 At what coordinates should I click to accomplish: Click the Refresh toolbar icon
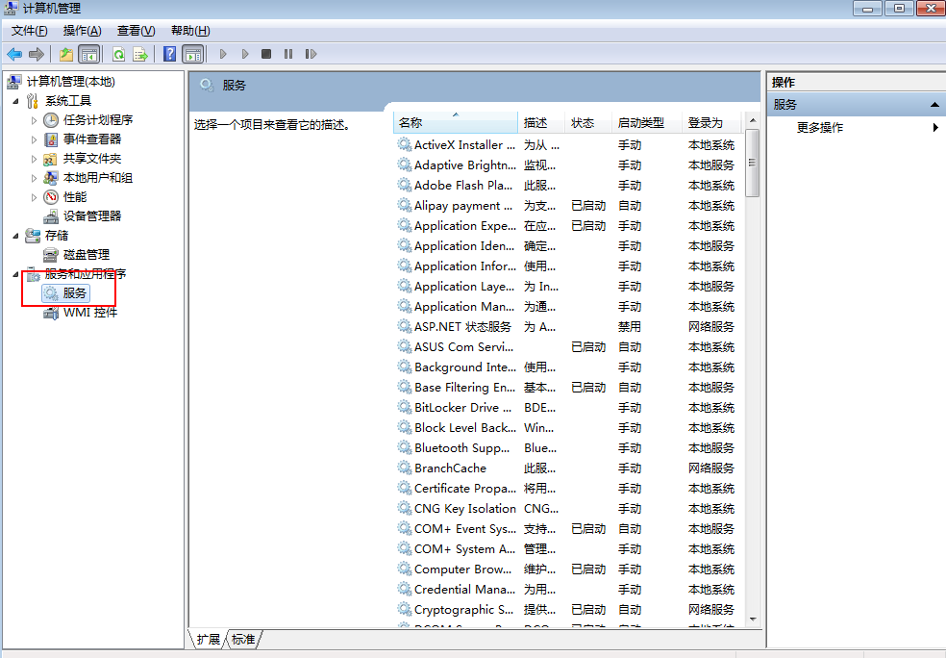(x=119, y=54)
